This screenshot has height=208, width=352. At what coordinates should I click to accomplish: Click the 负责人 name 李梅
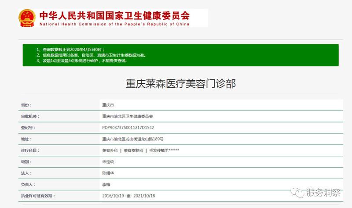(x=106, y=185)
